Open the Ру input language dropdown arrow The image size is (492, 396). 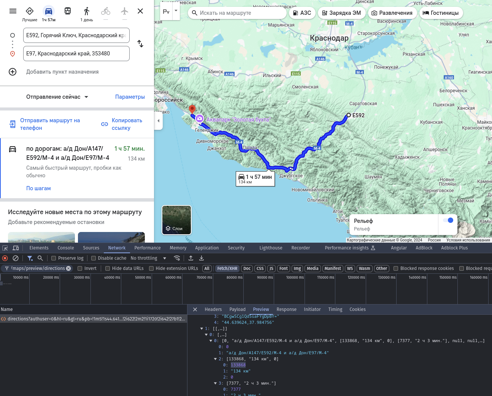pos(176,10)
